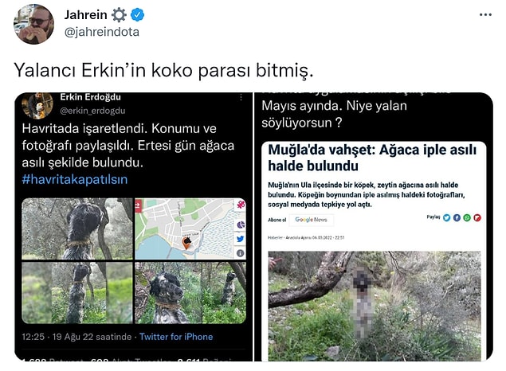Open the @jahreindota handle

tap(102, 32)
